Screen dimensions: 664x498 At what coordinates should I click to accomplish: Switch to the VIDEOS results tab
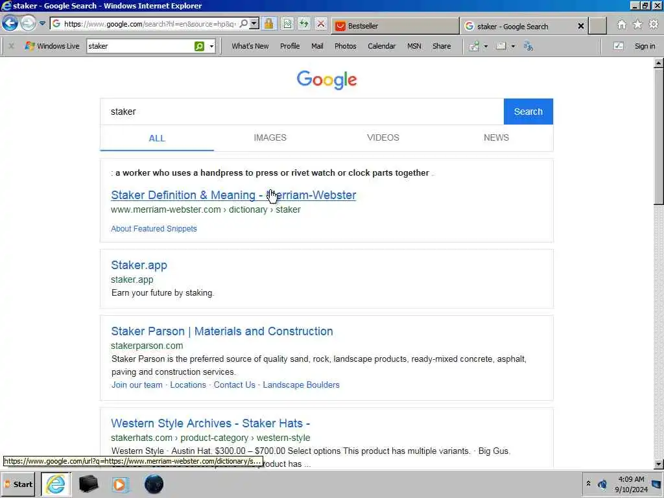383,137
